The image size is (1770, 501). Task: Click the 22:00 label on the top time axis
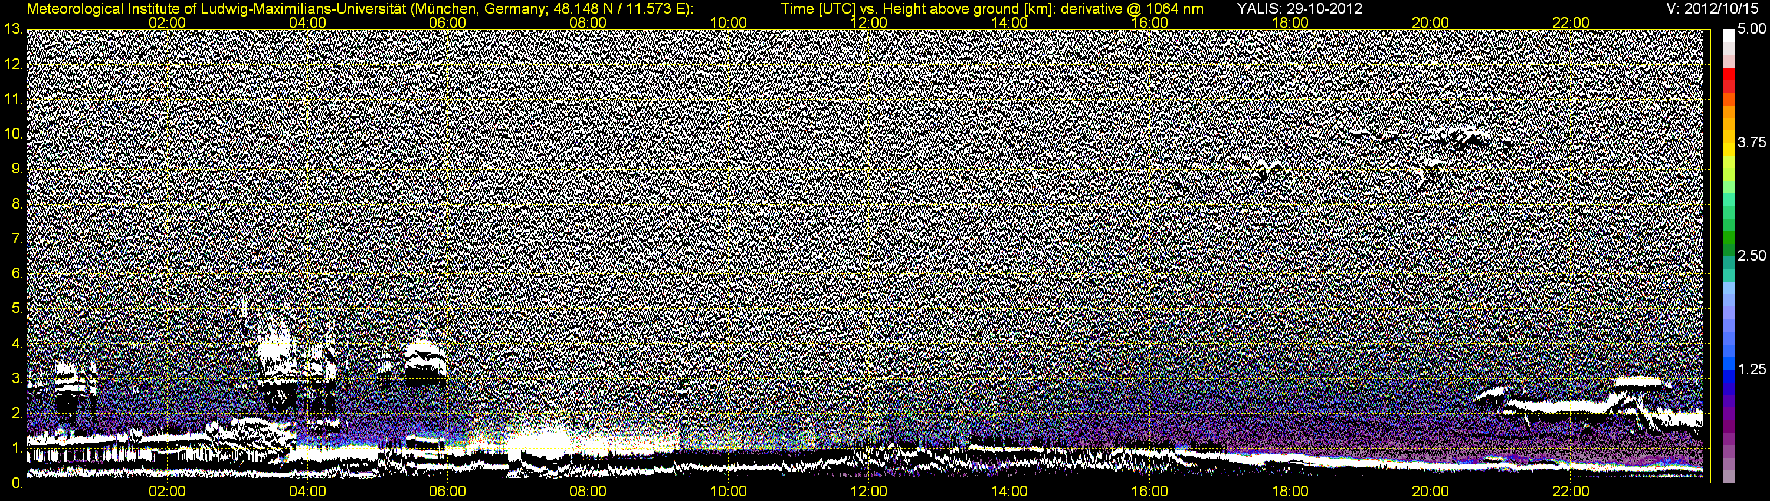[x=1571, y=22]
